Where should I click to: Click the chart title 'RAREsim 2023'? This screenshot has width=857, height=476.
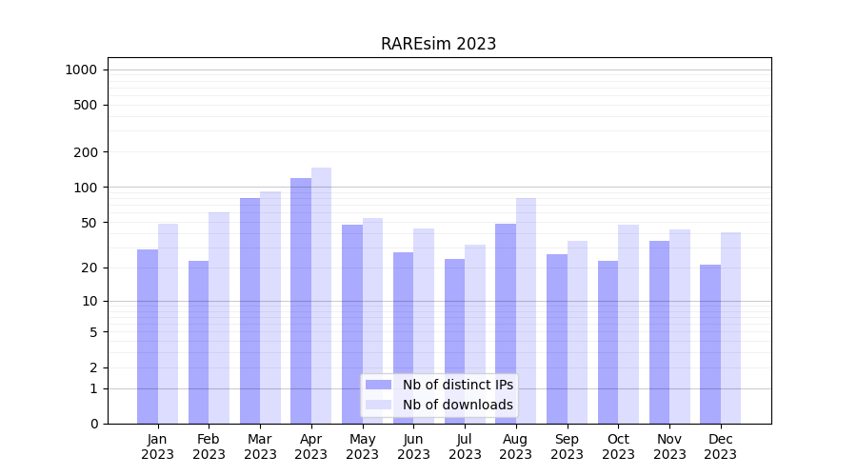click(438, 44)
